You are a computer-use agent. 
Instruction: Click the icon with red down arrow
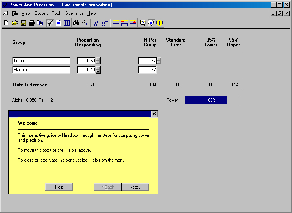click(x=124, y=23)
